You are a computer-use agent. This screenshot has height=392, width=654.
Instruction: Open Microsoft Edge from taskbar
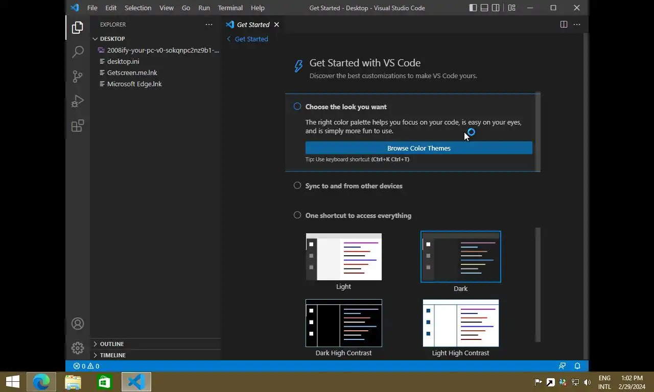(x=41, y=382)
